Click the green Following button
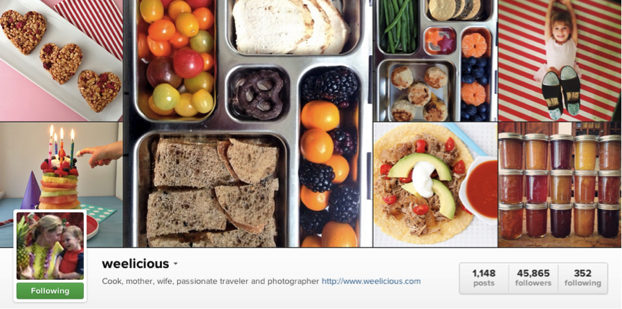This screenshot has height=309, width=622. [50, 291]
